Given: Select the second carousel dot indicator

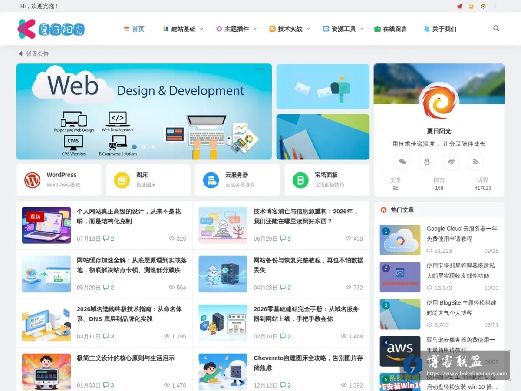Looking at the screenshot, I should click(144, 147).
